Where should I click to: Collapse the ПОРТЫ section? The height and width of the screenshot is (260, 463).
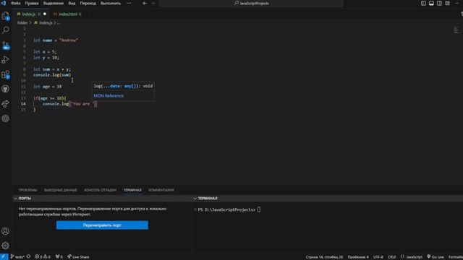click(16, 199)
